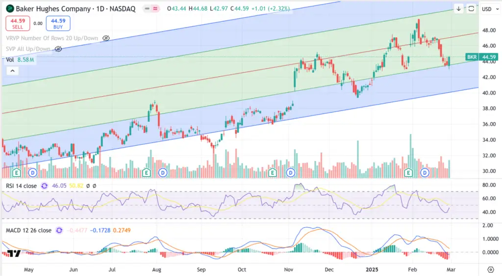Click the TradingView logo at bottom left
This screenshot has height=276, width=502.
pos(13,253)
